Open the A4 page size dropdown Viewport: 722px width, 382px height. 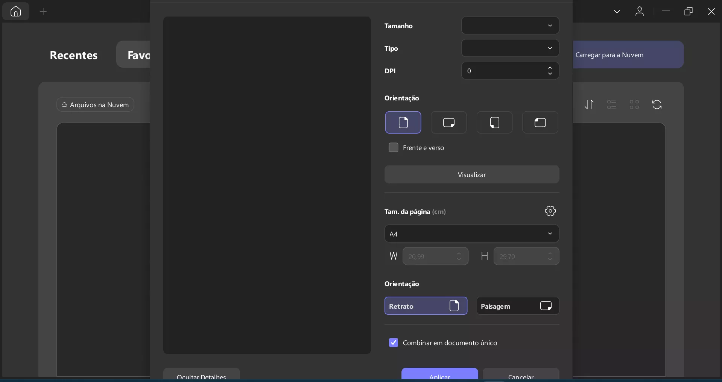tap(472, 234)
